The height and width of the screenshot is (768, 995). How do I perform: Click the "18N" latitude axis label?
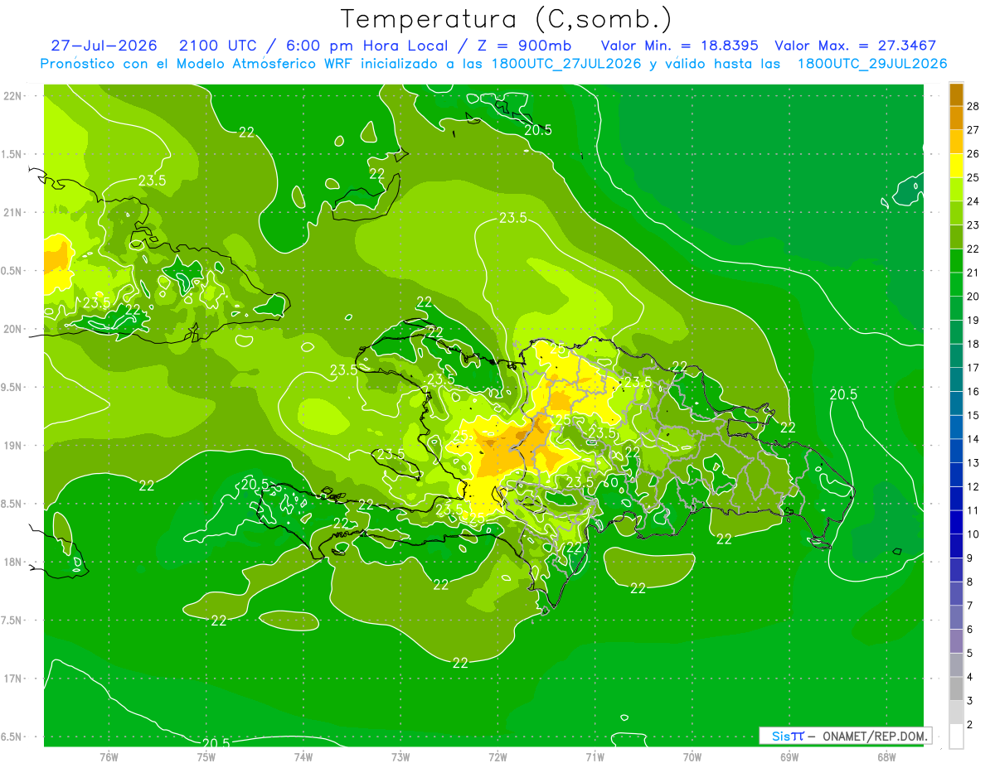point(12,563)
